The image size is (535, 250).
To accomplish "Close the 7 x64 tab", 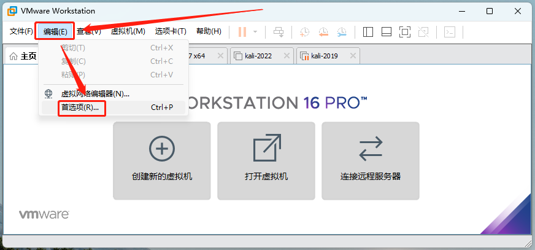I will pyautogui.click(x=220, y=56).
